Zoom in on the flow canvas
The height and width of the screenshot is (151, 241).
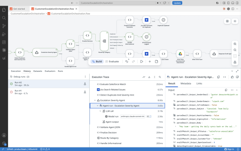click(x=235, y=44)
